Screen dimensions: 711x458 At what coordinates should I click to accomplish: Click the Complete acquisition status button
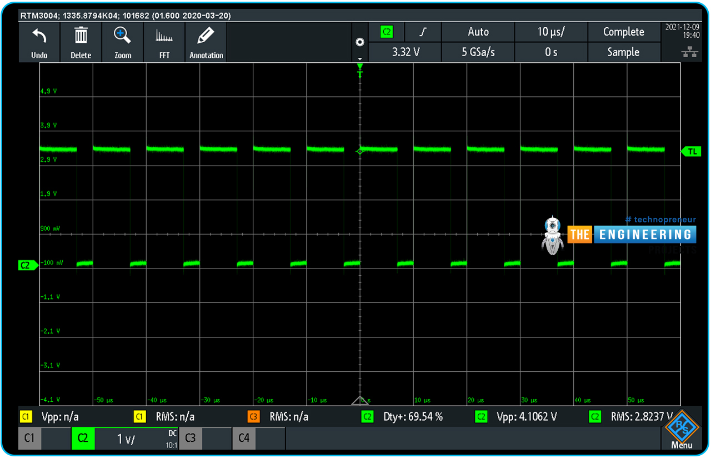pyautogui.click(x=623, y=32)
